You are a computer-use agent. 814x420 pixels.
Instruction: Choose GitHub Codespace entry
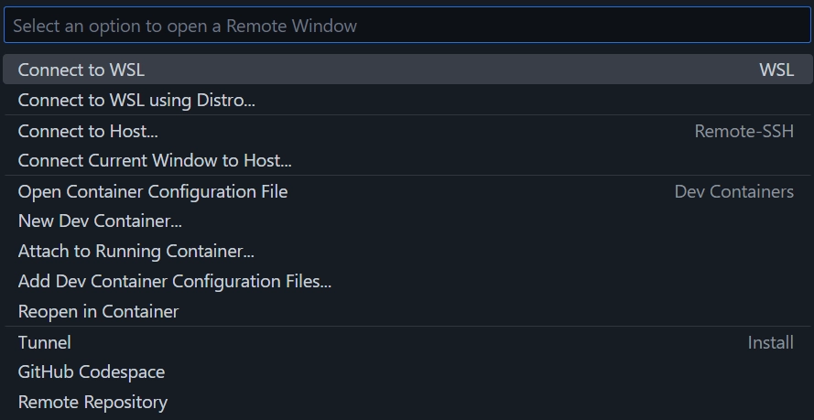[92, 372]
